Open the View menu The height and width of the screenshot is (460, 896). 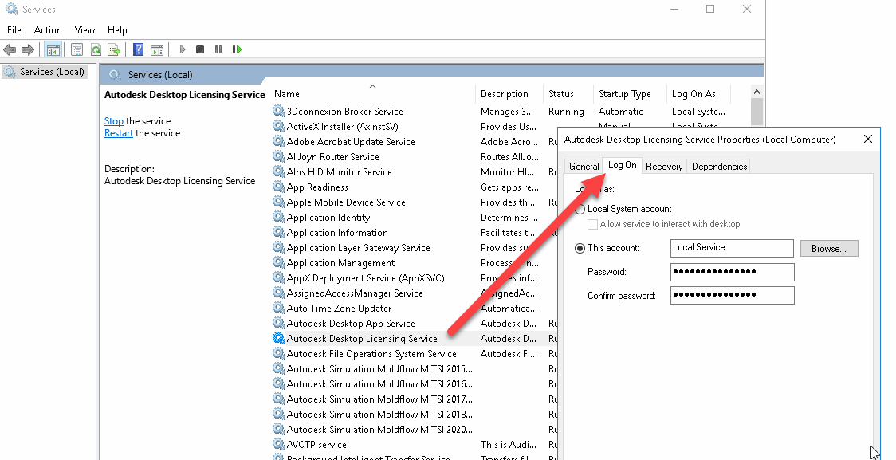click(x=84, y=30)
